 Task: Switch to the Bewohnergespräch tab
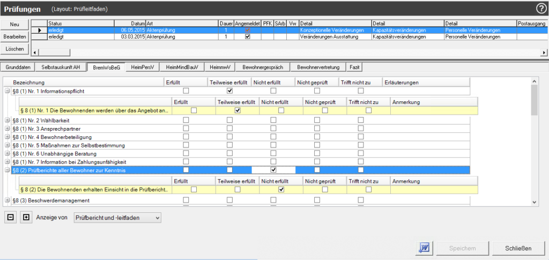(263, 68)
